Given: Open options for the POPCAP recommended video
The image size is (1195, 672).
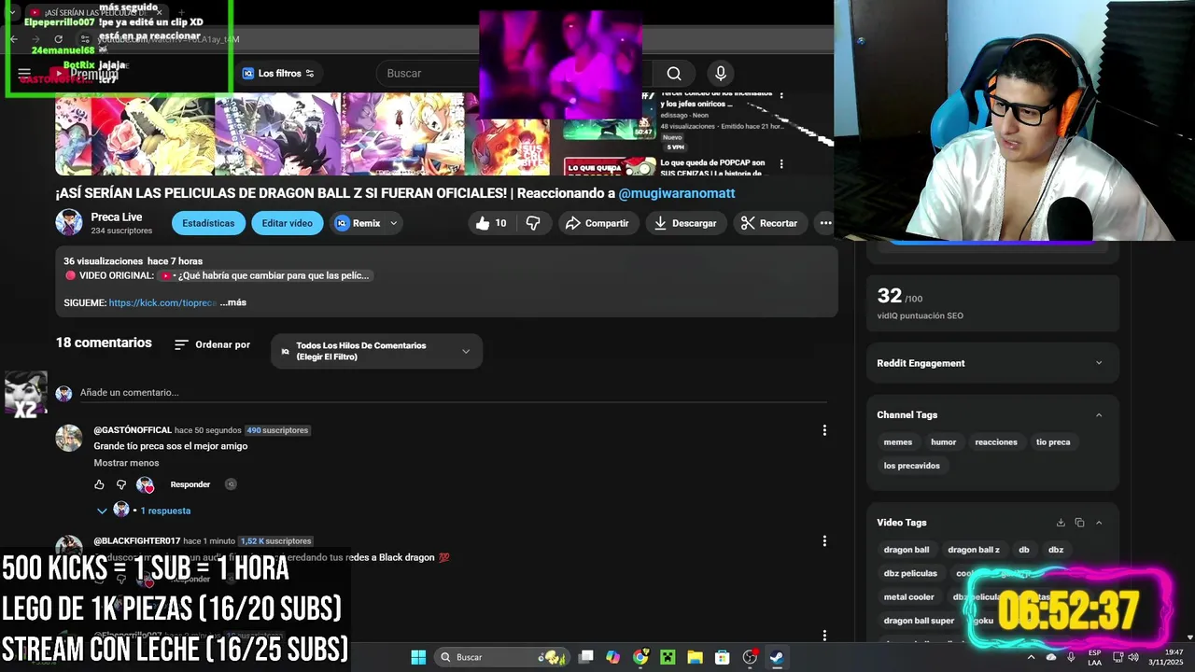Looking at the screenshot, I should click(x=781, y=163).
